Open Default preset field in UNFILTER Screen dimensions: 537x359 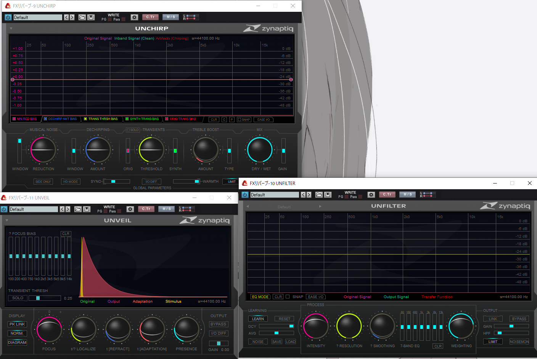pos(275,195)
